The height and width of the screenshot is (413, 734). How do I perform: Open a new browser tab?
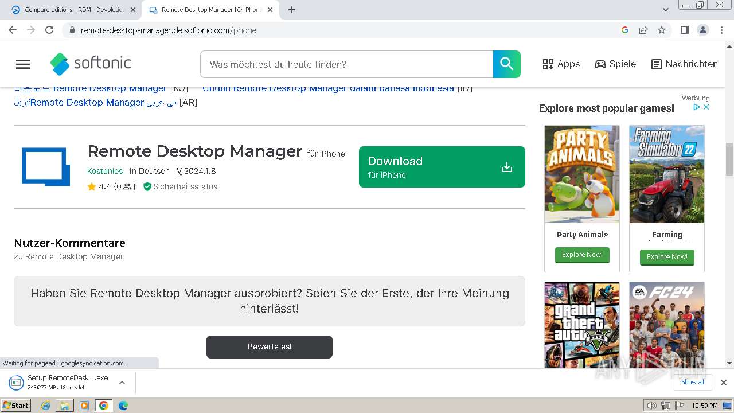pos(292,10)
